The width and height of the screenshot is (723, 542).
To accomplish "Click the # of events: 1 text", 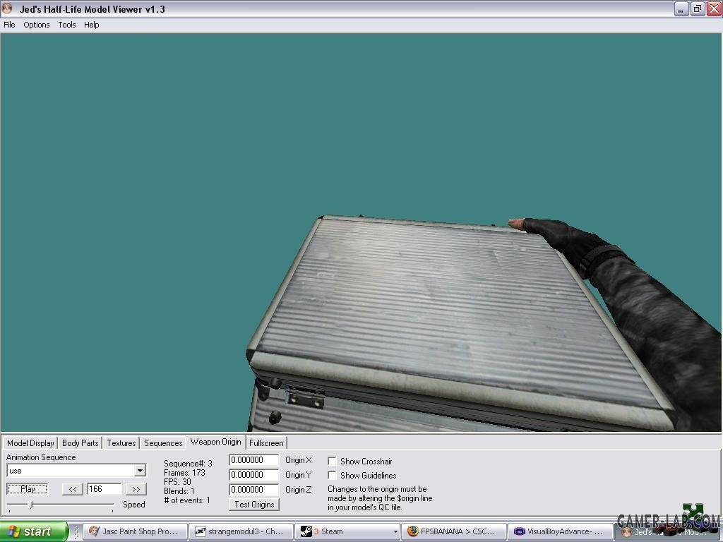I will pyautogui.click(x=187, y=500).
